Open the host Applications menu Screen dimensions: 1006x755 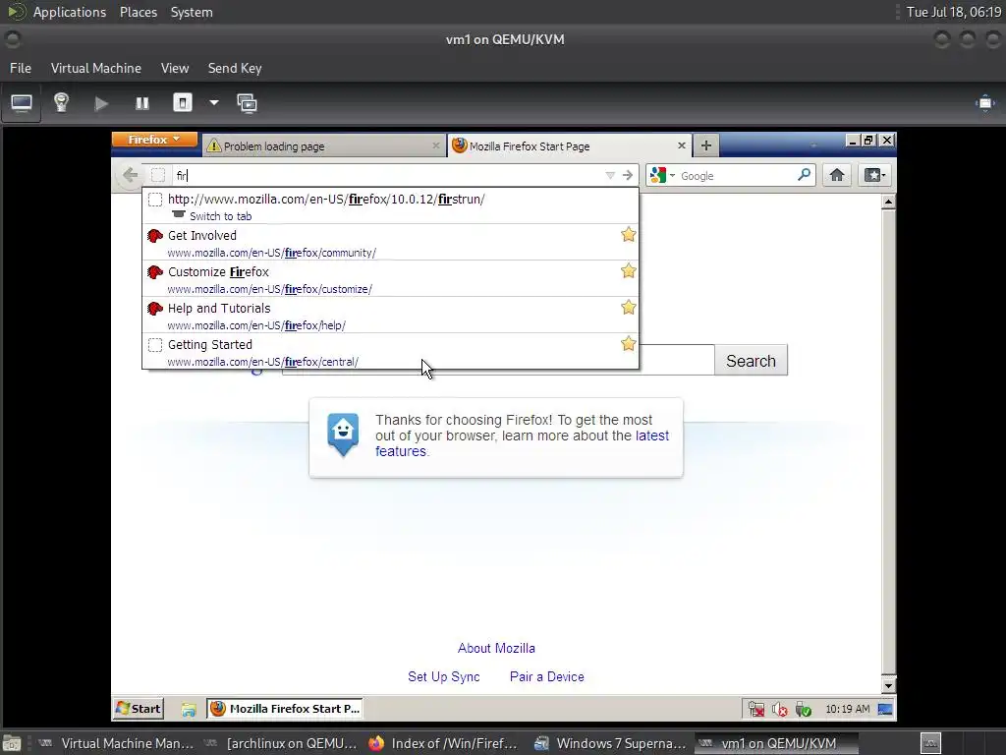click(70, 12)
